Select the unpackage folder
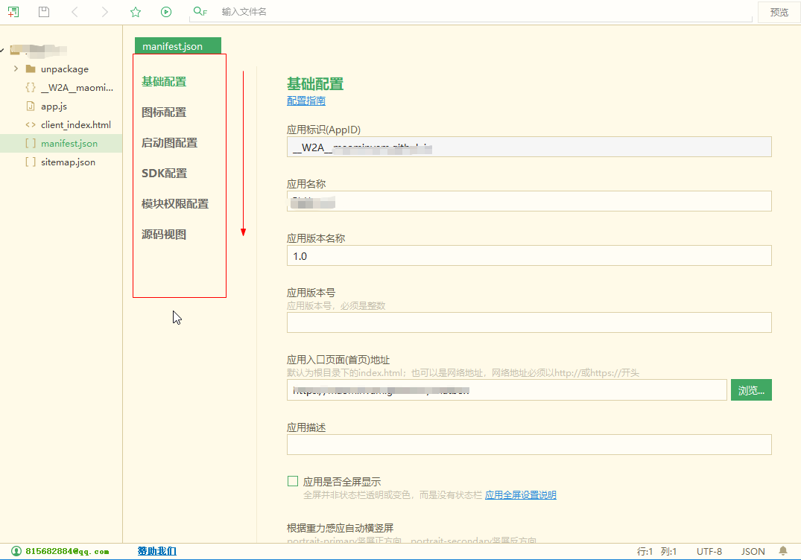This screenshot has height=560, width=801. 64,69
